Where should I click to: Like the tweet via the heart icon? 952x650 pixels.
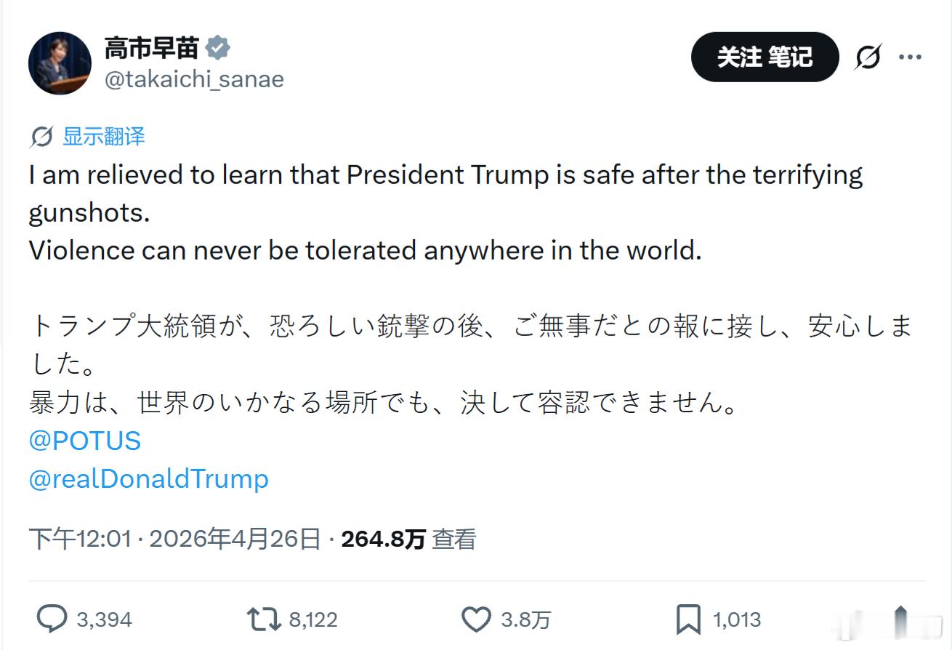pos(477,619)
